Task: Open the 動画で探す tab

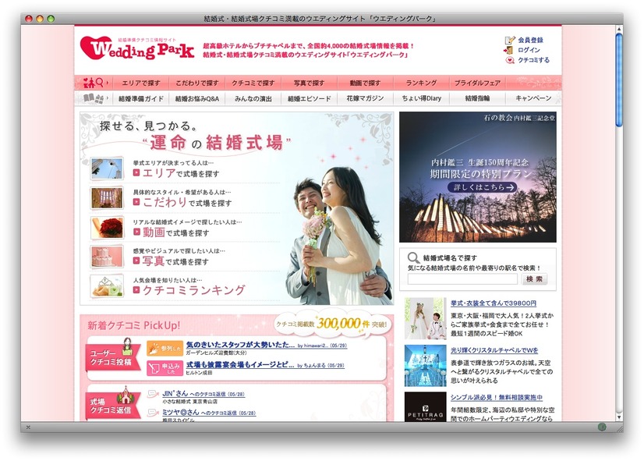Action: coord(365,83)
